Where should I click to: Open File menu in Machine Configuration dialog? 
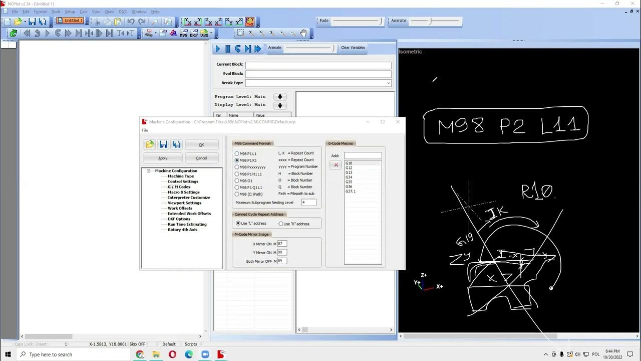point(145,130)
